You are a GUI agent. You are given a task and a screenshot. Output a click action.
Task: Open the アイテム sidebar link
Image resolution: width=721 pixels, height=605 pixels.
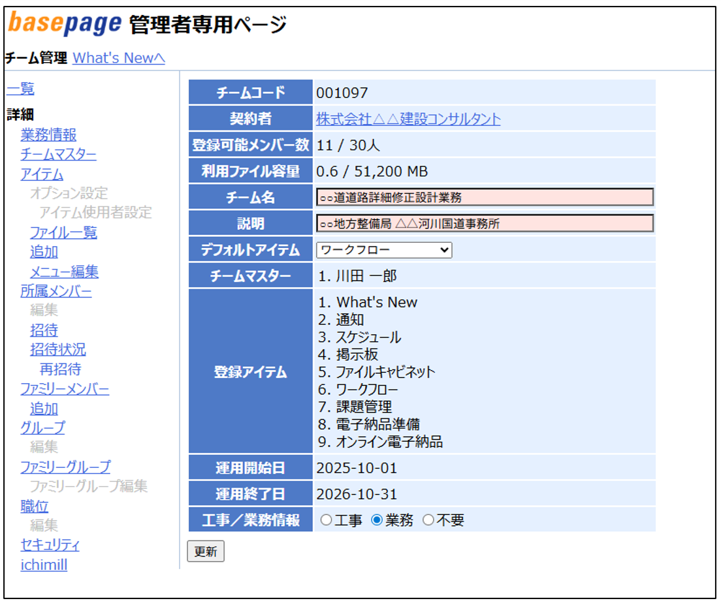coord(42,174)
